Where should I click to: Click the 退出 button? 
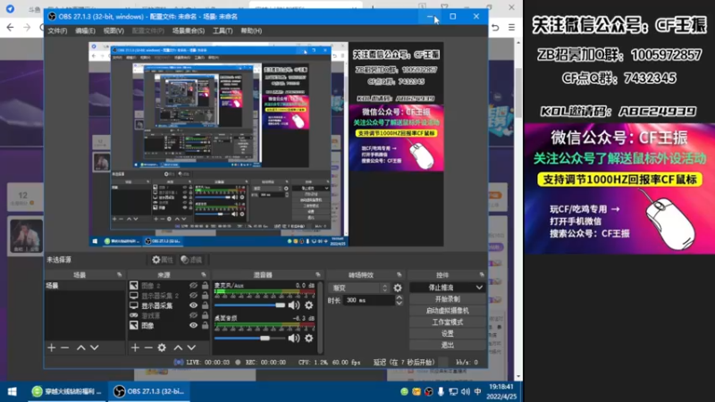coord(448,345)
